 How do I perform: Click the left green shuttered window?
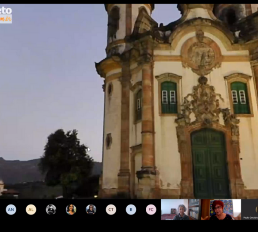pos(169,97)
